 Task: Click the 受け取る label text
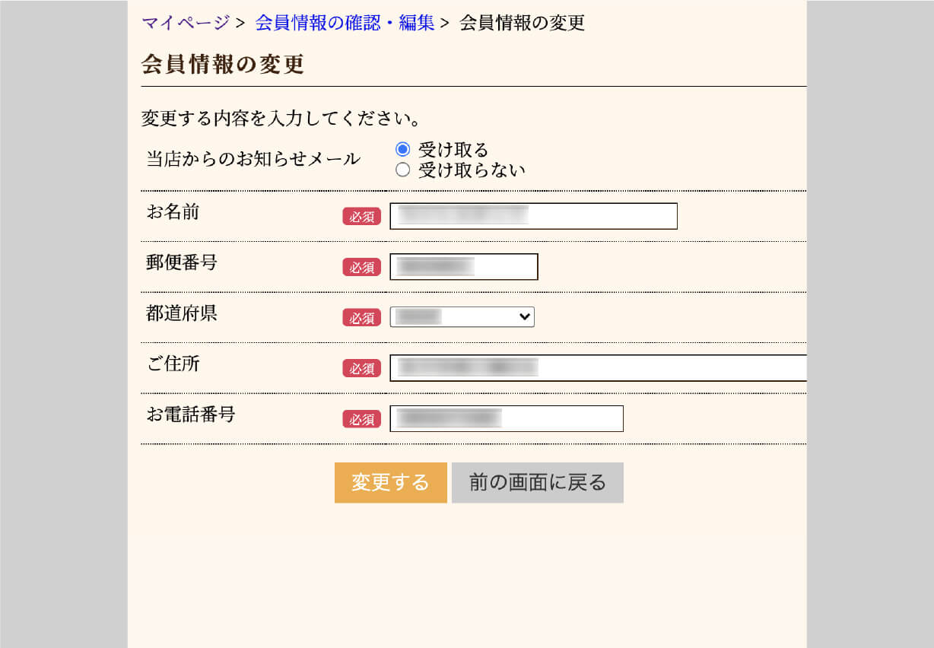point(453,150)
